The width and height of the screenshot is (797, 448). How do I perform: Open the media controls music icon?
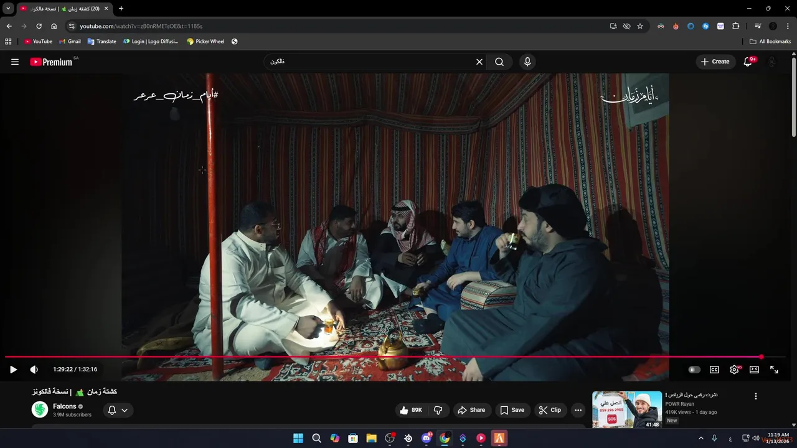coord(758,26)
